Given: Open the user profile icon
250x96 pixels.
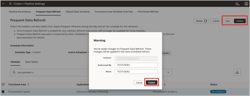Looking at the screenshot, I should 246,4.
